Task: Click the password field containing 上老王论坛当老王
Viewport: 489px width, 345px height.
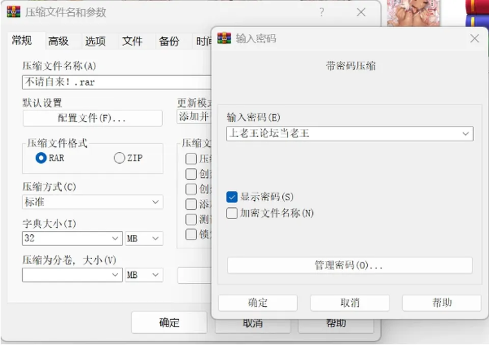Action: point(349,134)
